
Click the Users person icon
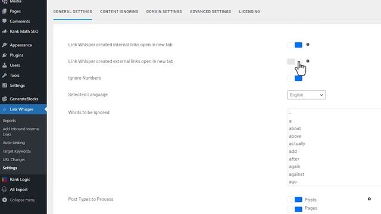click(x=4, y=65)
